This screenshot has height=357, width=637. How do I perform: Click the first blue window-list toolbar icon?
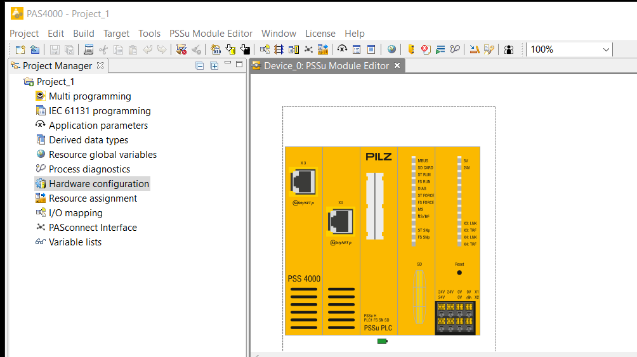coord(357,49)
